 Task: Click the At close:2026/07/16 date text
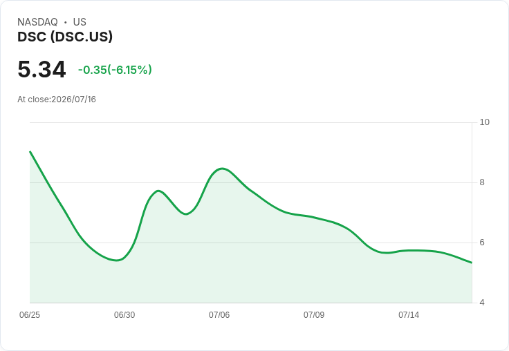[57, 99]
